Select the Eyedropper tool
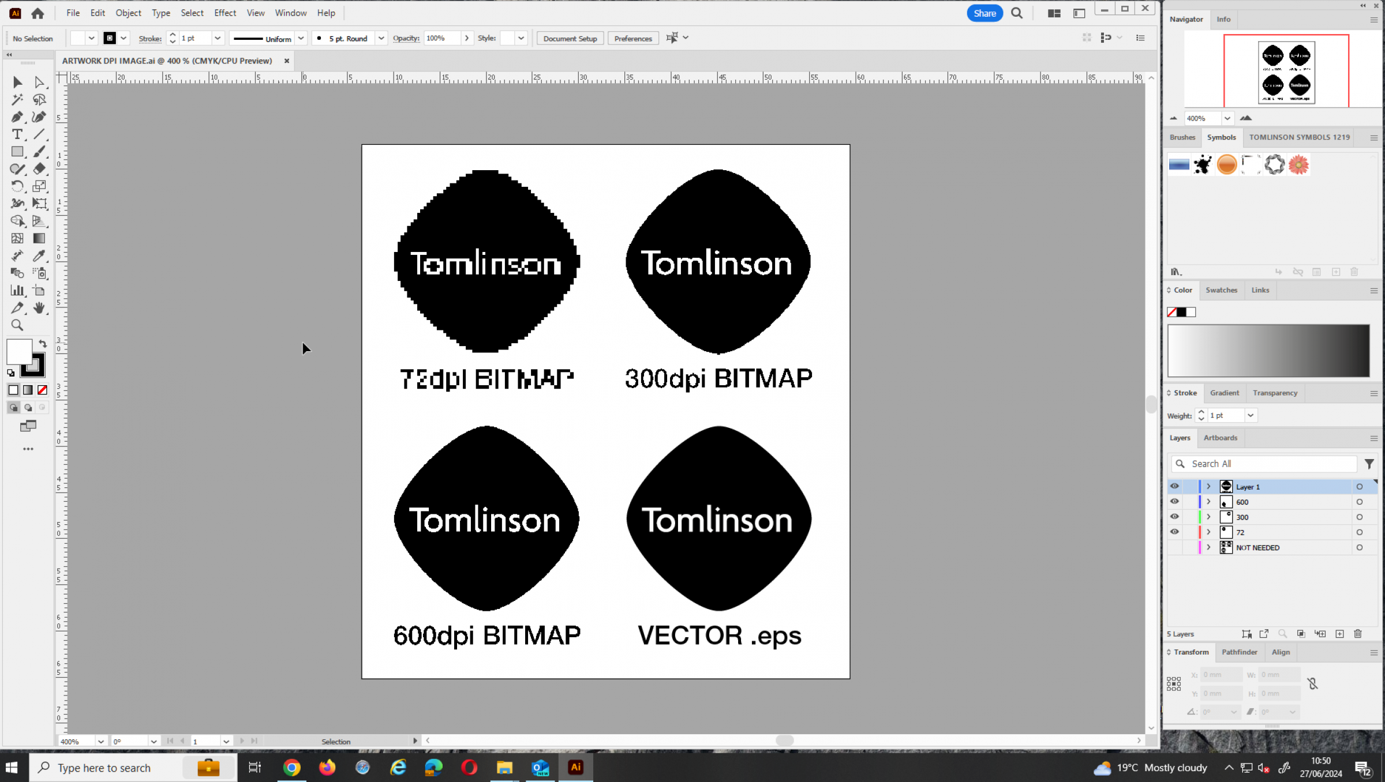This screenshot has height=782, width=1385. click(x=39, y=255)
